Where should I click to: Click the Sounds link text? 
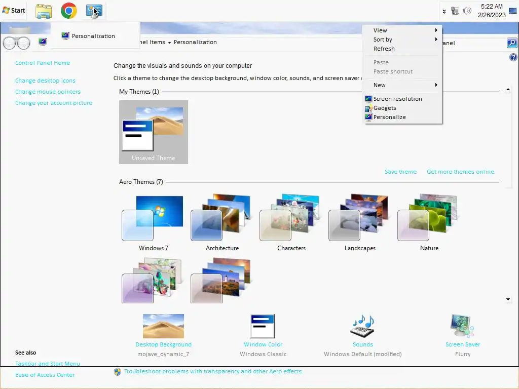tap(363, 344)
